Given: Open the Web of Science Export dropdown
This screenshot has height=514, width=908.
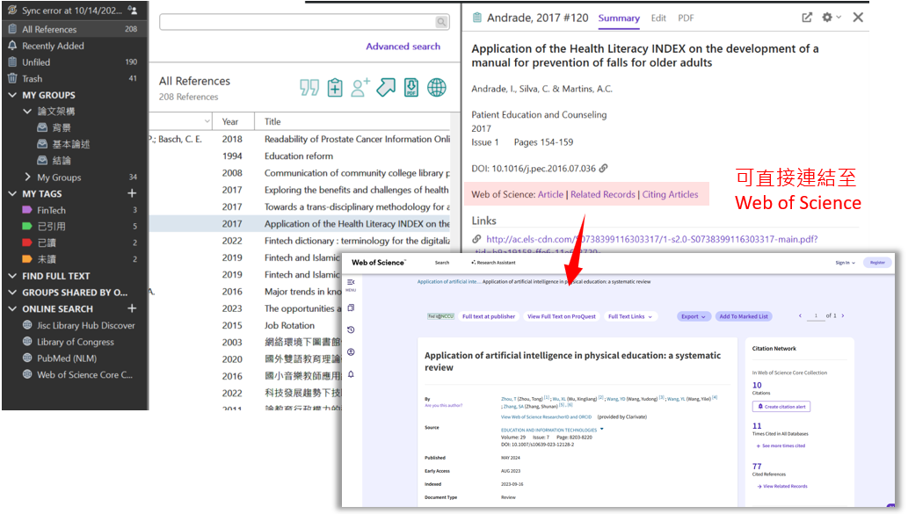Looking at the screenshot, I should [694, 316].
